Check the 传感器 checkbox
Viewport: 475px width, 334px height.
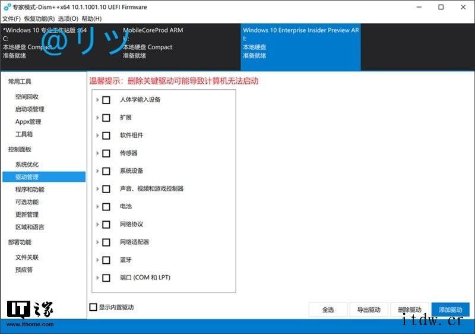106,153
